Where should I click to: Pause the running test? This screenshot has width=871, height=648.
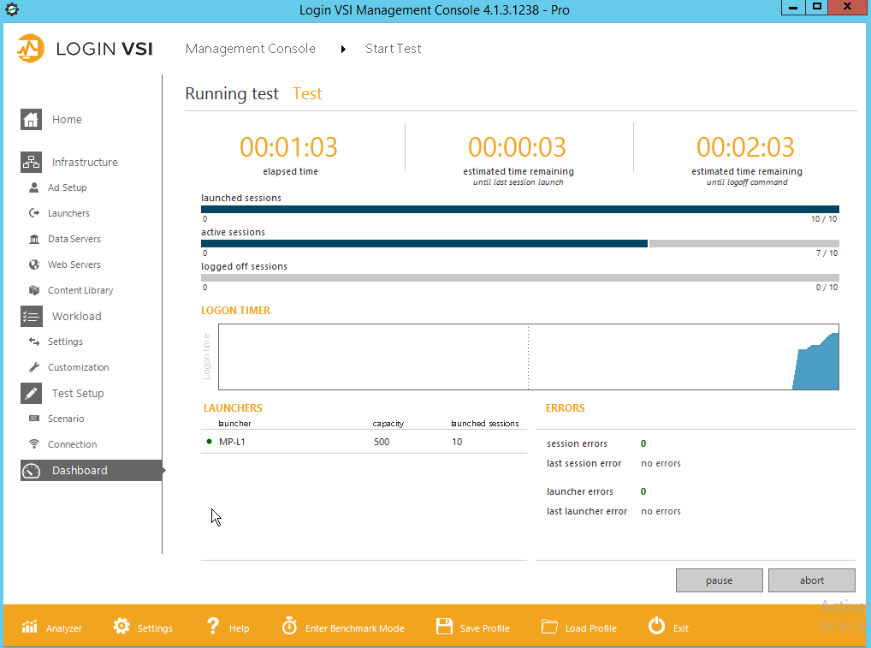pyautogui.click(x=719, y=580)
